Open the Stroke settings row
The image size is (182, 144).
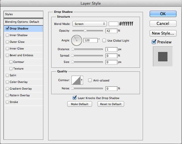click(x=23, y=102)
